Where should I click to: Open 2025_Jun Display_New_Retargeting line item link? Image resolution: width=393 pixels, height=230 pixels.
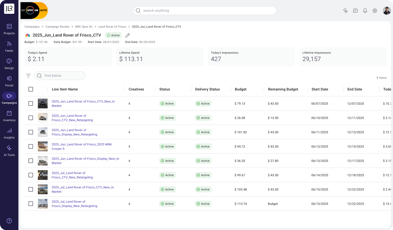coord(74,132)
